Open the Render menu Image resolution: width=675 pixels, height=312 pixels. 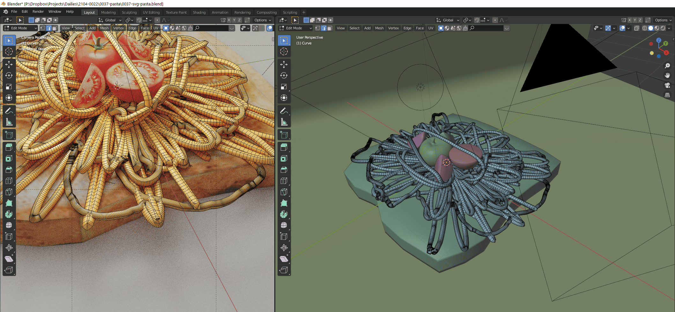38,11
